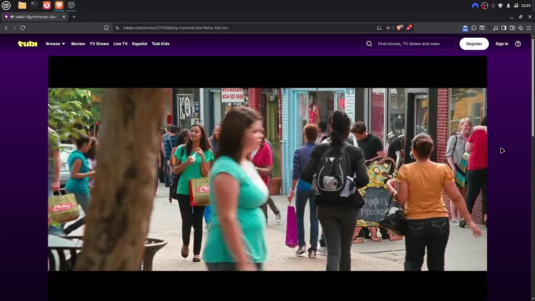Focus the Find movies search field
This screenshot has height=301, width=535.
pos(408,43)
